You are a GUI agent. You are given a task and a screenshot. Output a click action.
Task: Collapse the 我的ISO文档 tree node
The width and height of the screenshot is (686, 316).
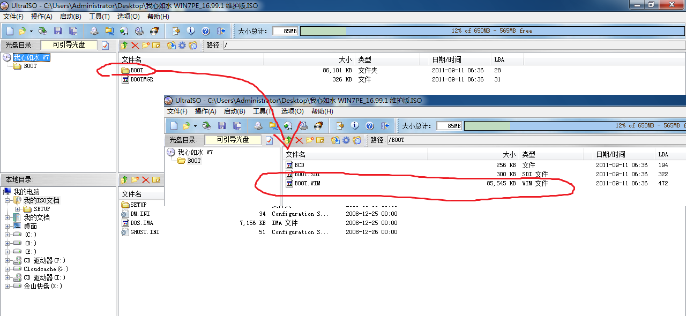(8, 200)
